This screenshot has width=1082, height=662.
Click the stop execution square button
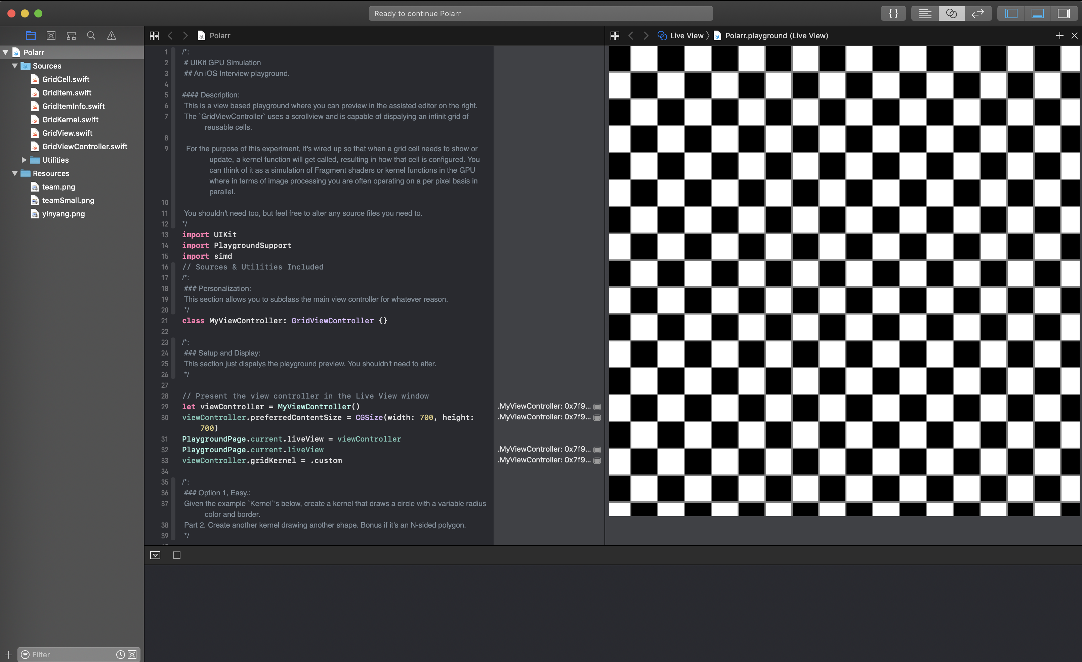[176, 555]
